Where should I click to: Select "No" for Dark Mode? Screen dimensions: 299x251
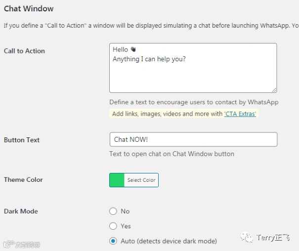click(113, 211)
